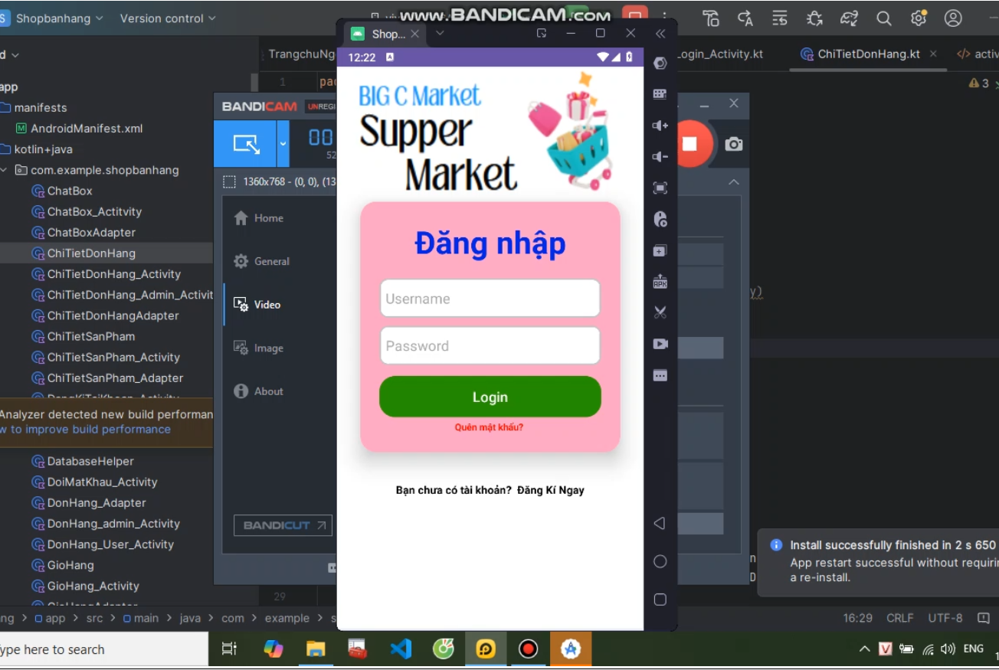The width and height of the screenshot is (999, 670).
Task: Stop recording with Bandicam's red stop button
Action: tap(689, 144)
